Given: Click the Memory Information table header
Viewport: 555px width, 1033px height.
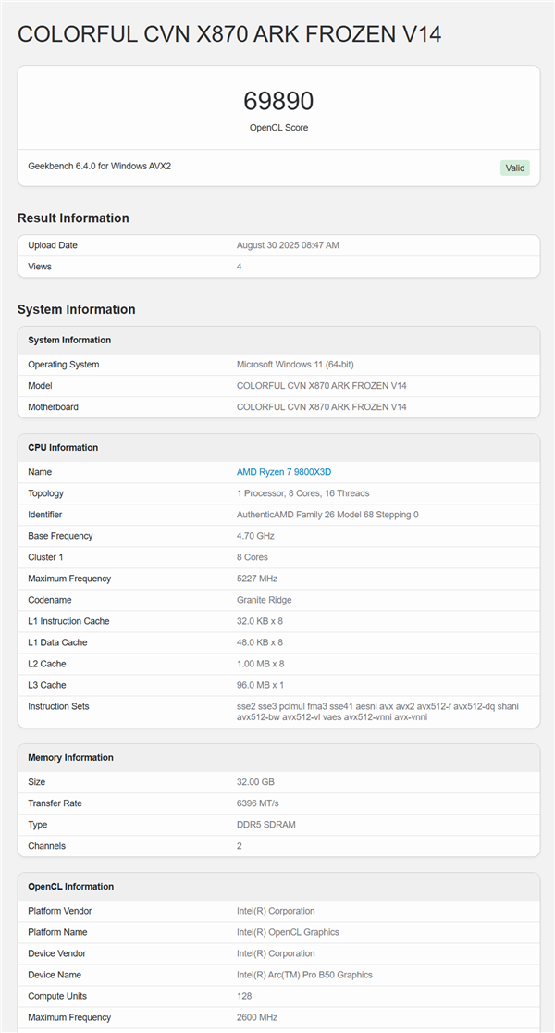Looking at the screenshot, I should [70, 758].
